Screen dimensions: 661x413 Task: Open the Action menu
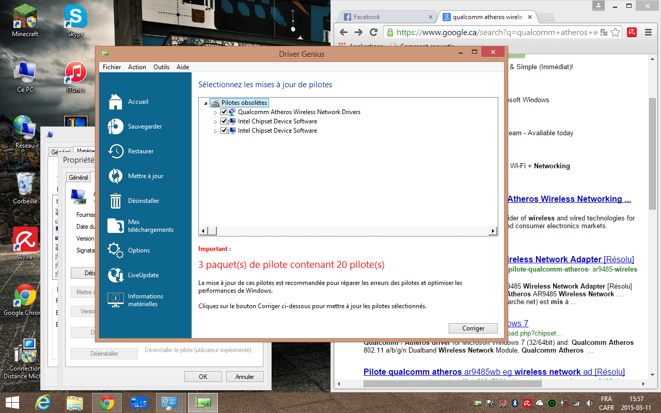137,67
